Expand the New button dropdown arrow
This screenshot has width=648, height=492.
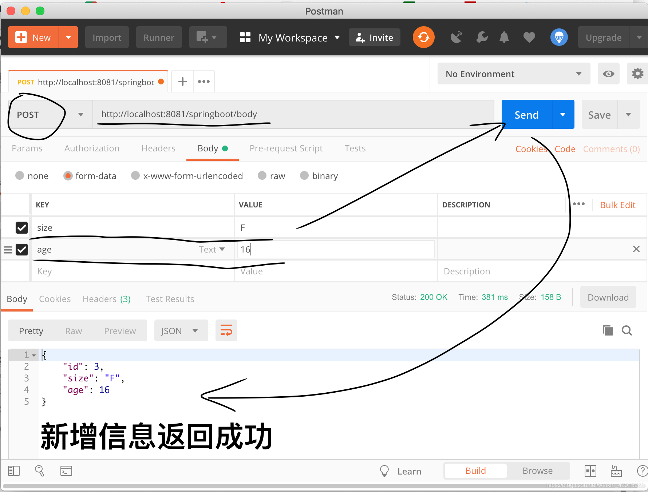tap(68, 37)
